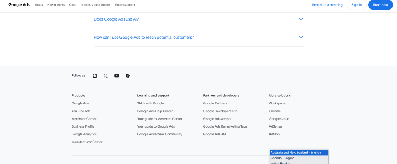Screen dimensions: 397x164
Task: Open 'Your guide to Merchant Center' link
Action: 160,119
